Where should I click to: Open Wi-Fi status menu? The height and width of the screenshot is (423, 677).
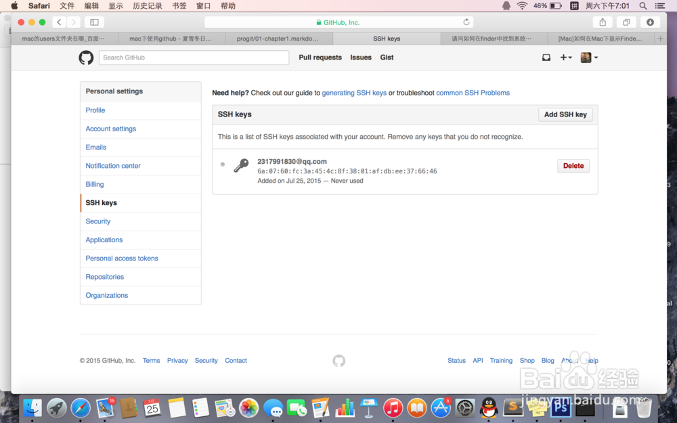(x=522, y=5)
